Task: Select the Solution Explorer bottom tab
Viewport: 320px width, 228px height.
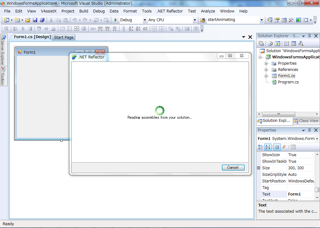Action: click(x=274, y=121)
